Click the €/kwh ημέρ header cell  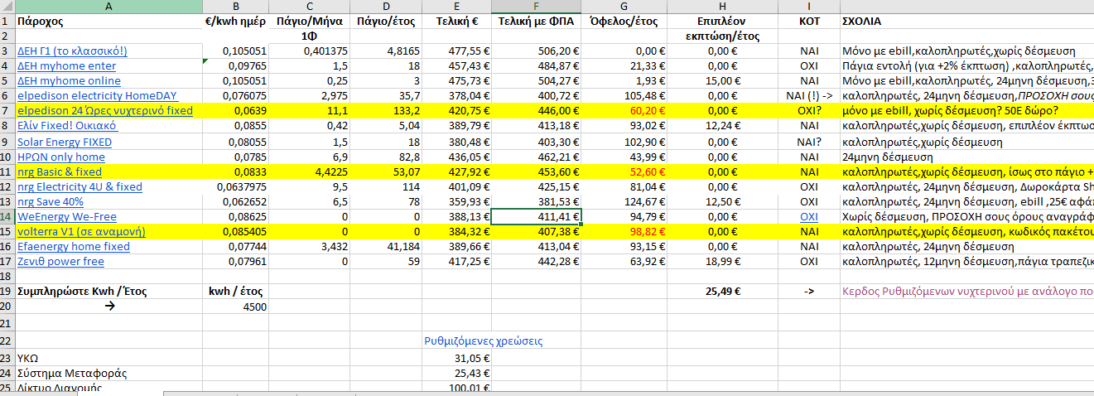(x=235, y=22)
